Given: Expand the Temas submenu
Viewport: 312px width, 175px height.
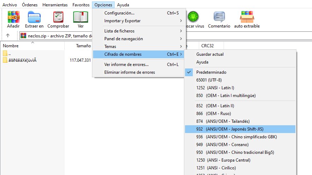Looking at the screenshot, I should (x=138, y=47).
